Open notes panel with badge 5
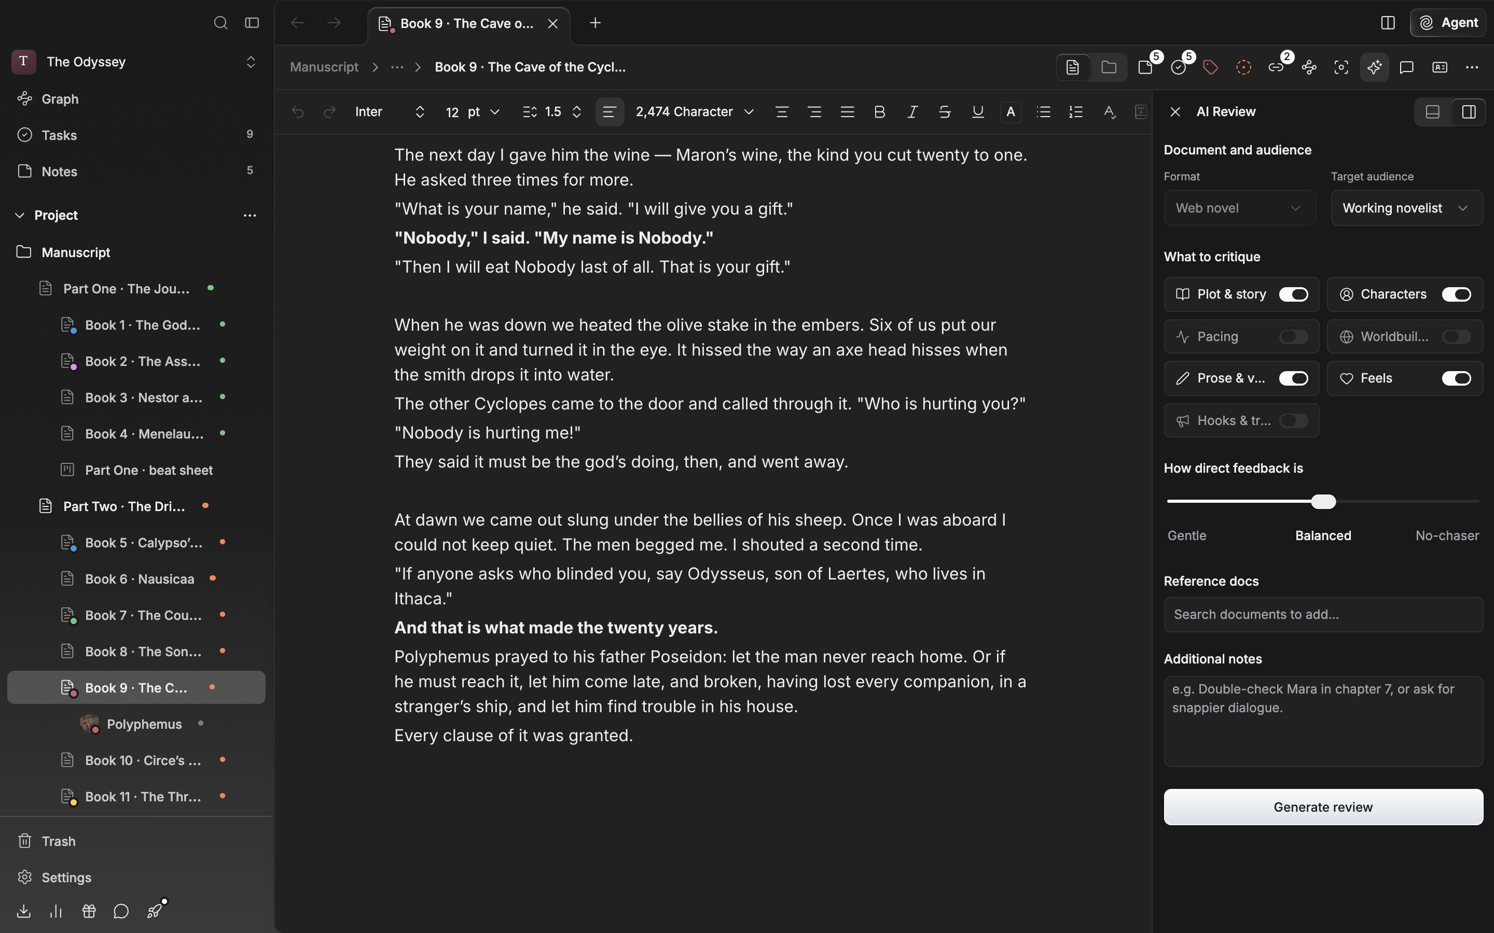Viewport: 1494px width, 933px height. (x=1146, y=67)
